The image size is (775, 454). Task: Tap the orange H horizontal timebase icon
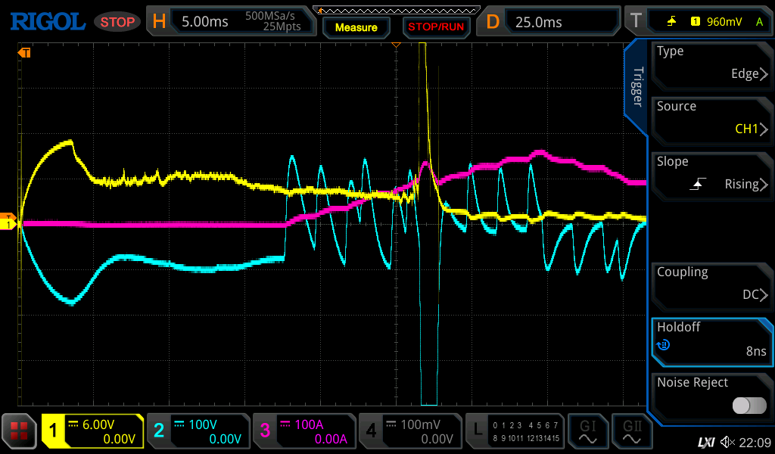159,21
